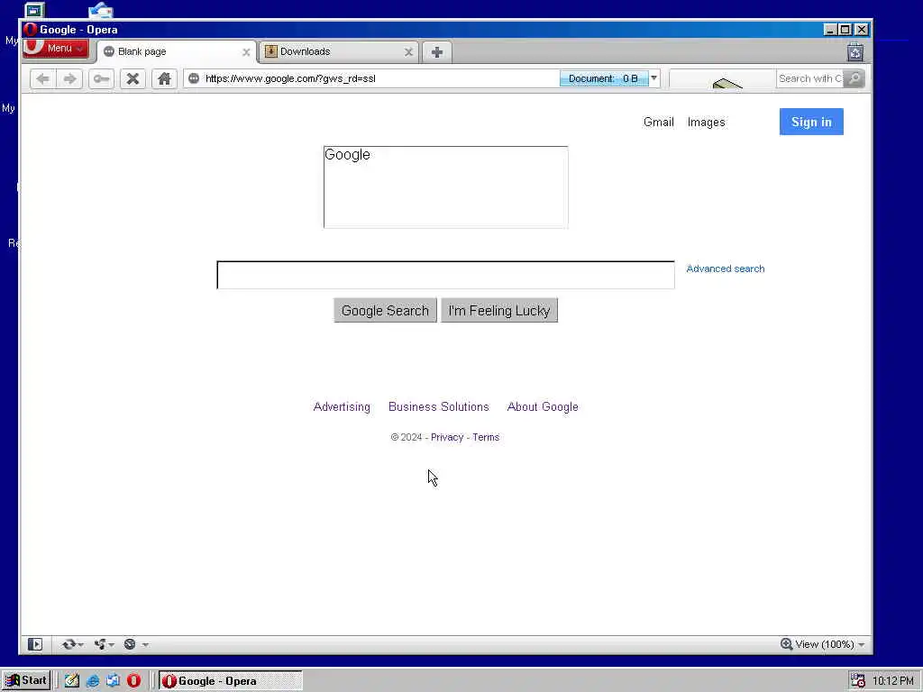Image resolution: width=923 pixels, height=692 pixels.
Task: Minimize the Opera window
Action: click(830, 30)
